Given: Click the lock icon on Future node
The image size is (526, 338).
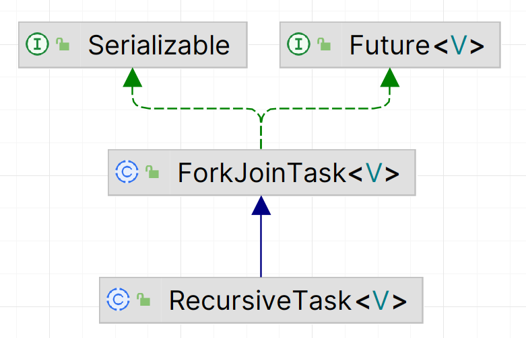Looking at the screenshot, I should pos(324,46).
